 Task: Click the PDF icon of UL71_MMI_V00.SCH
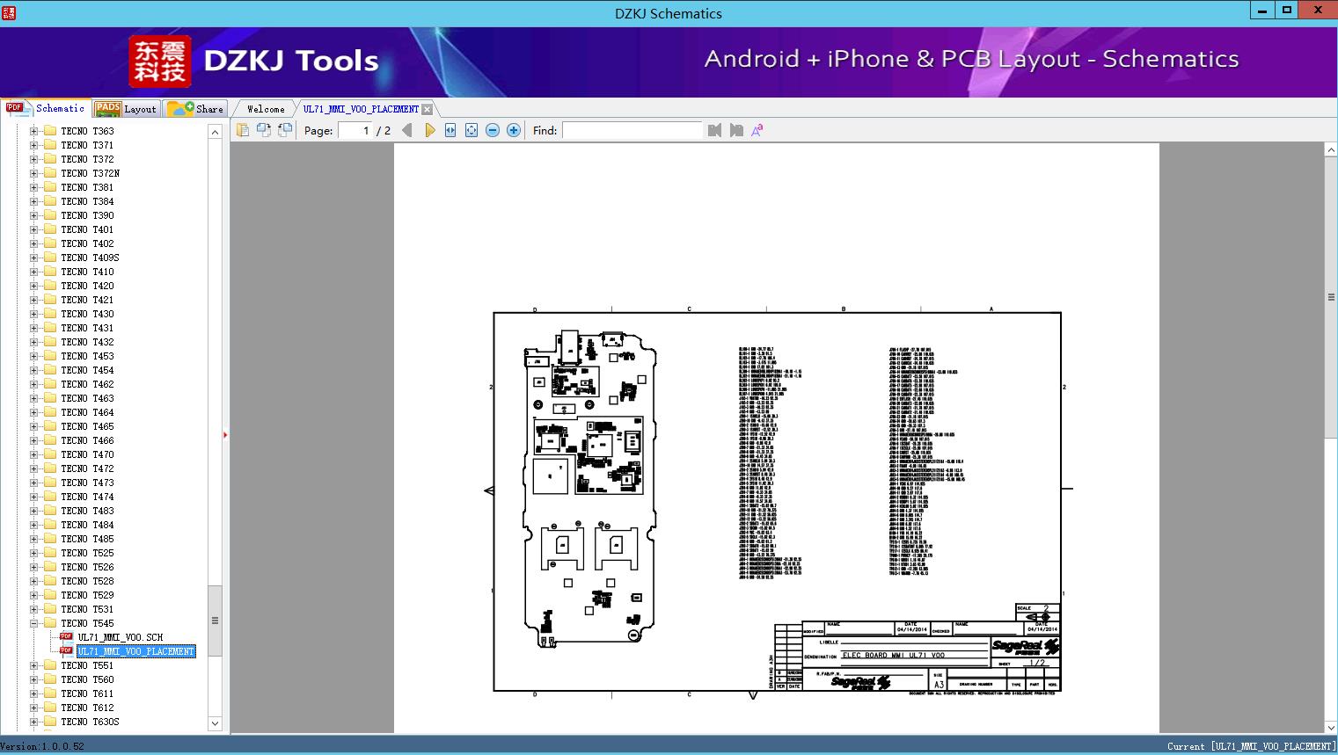pyautogui.click(x=66, y=636)
